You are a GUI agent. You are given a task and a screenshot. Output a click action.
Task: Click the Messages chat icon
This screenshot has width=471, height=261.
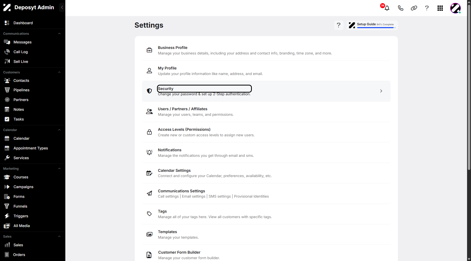(x=7, y=42)
